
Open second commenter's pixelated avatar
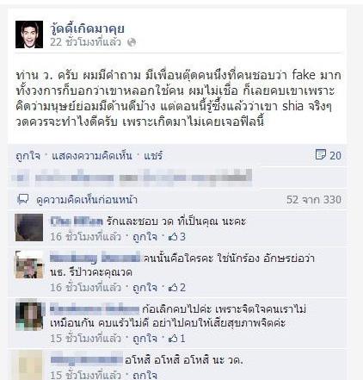tap(29, 265)
